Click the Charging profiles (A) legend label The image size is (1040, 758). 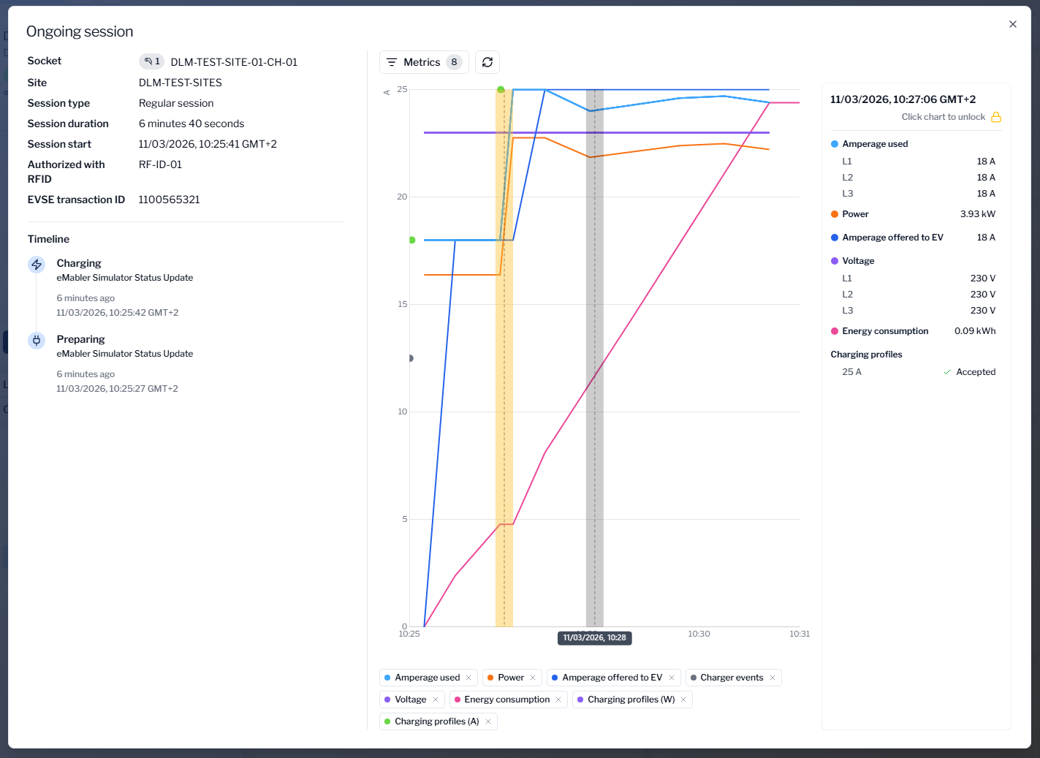[x=436, y=721]
